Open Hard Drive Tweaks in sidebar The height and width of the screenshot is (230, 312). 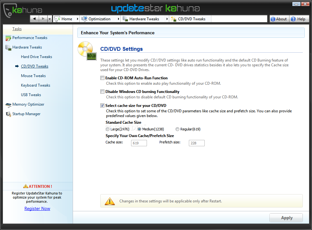[x=37, y=57]
